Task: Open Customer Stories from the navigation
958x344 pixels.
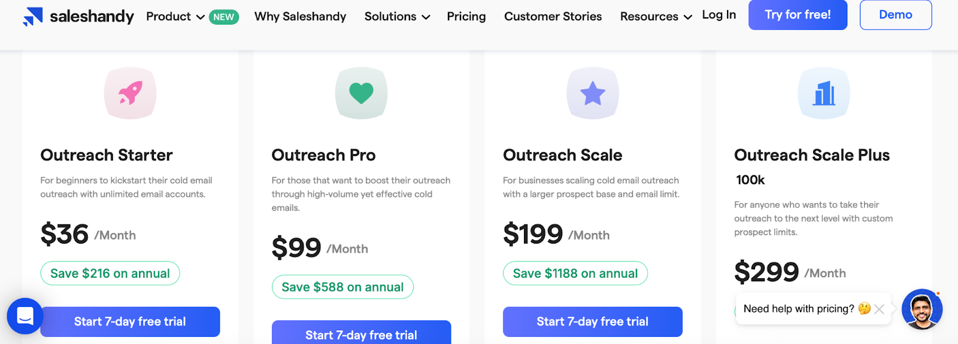Action: (553, 17)
